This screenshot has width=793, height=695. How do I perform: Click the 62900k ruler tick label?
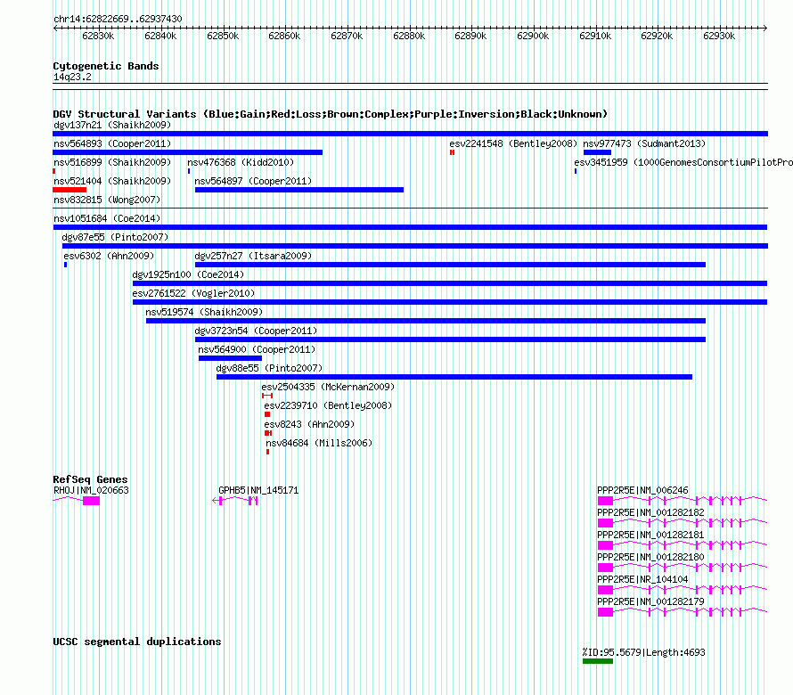pyautogui.click(x=533, y=36)
